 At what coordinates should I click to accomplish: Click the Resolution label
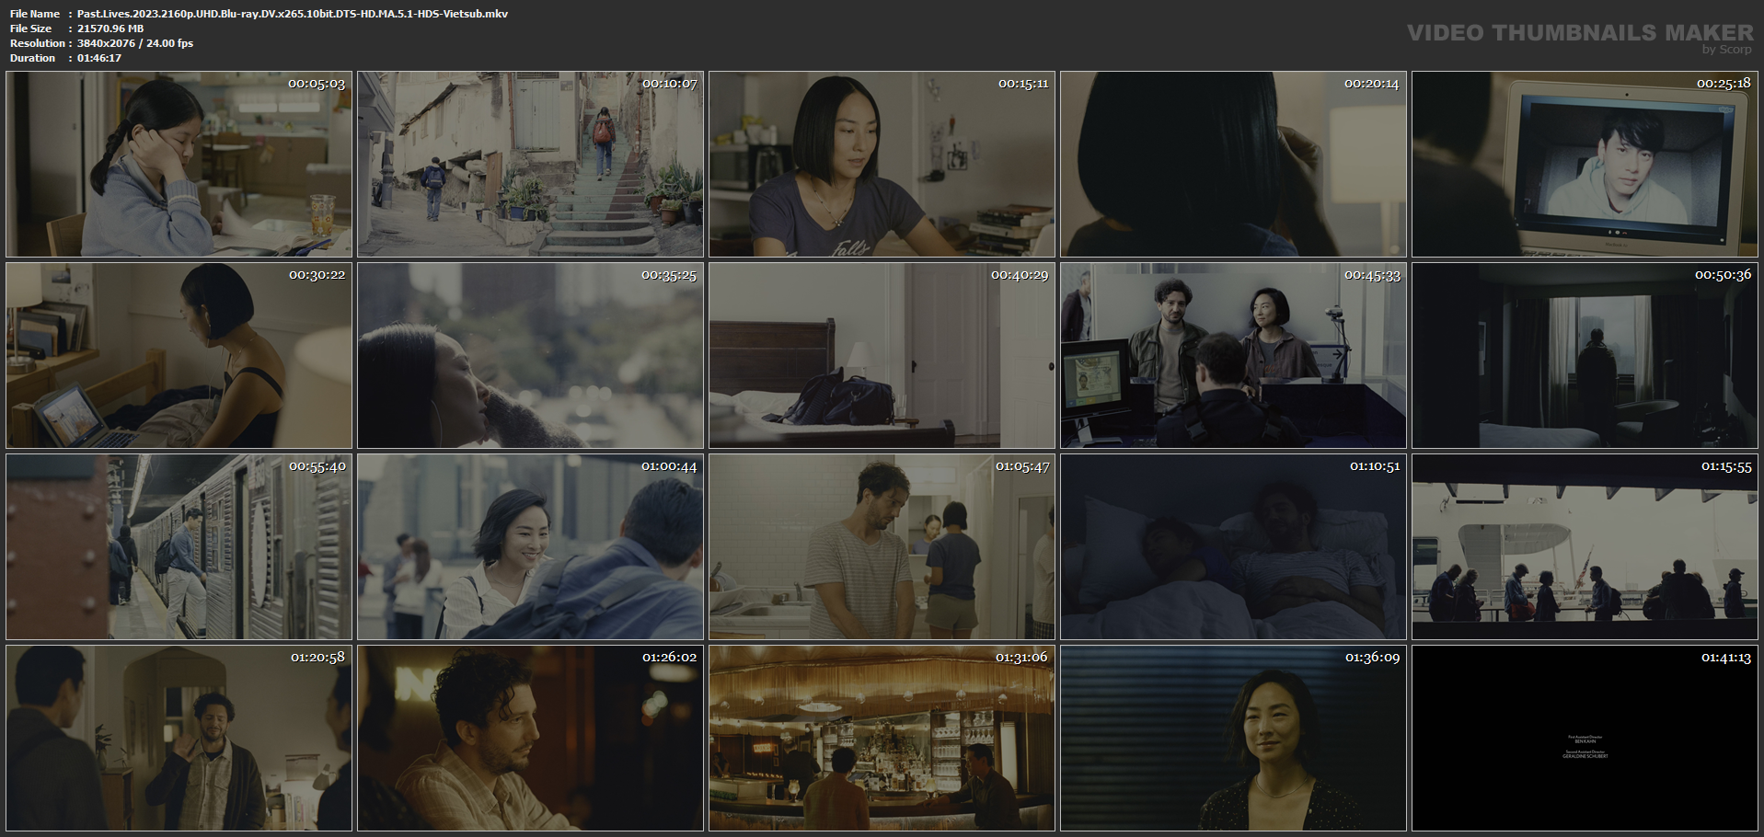click(38, 43)
